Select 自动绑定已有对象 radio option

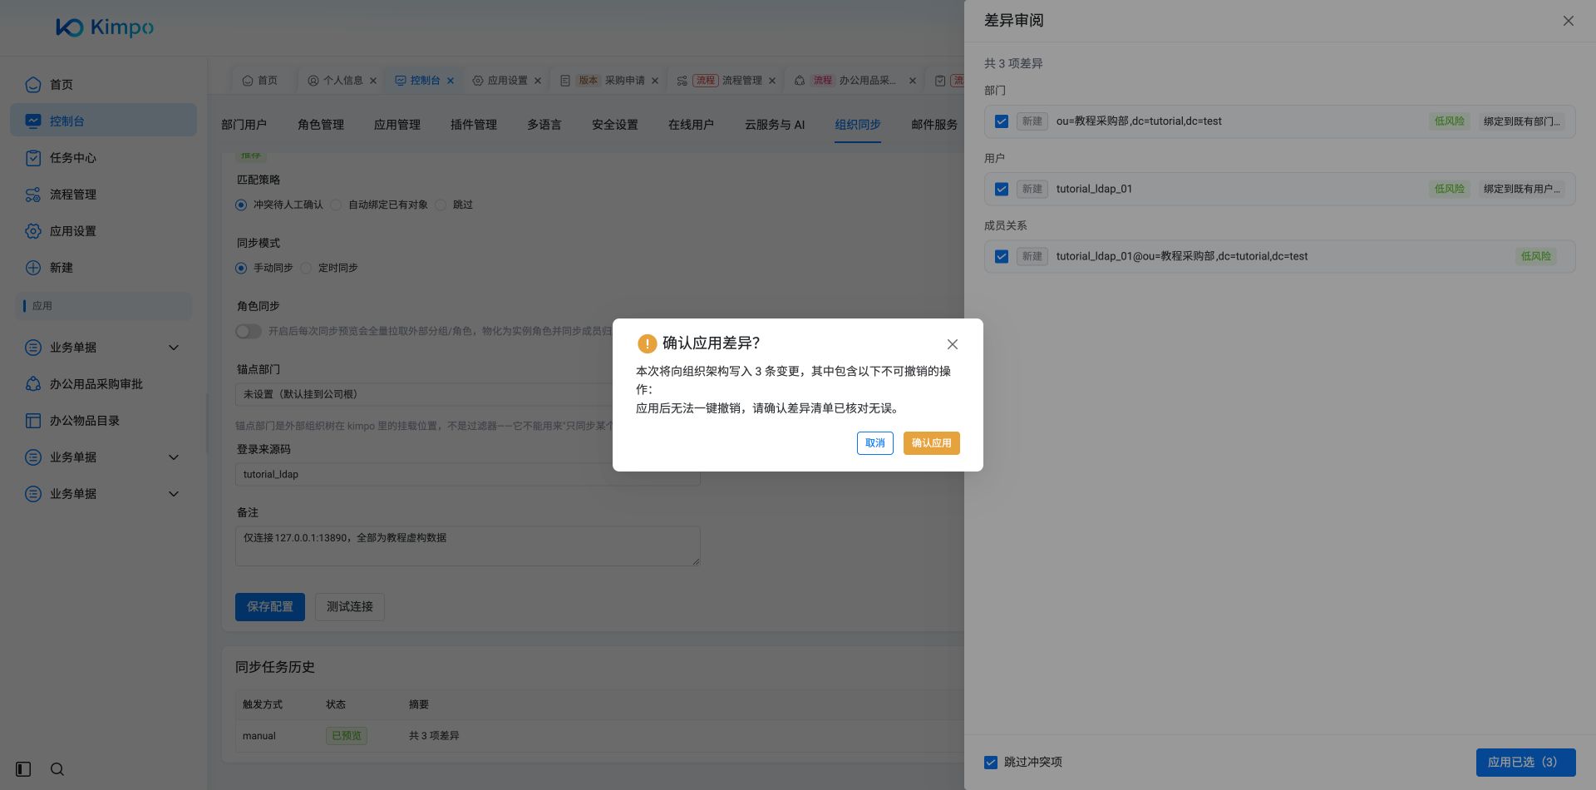click(x=336, y=205)
